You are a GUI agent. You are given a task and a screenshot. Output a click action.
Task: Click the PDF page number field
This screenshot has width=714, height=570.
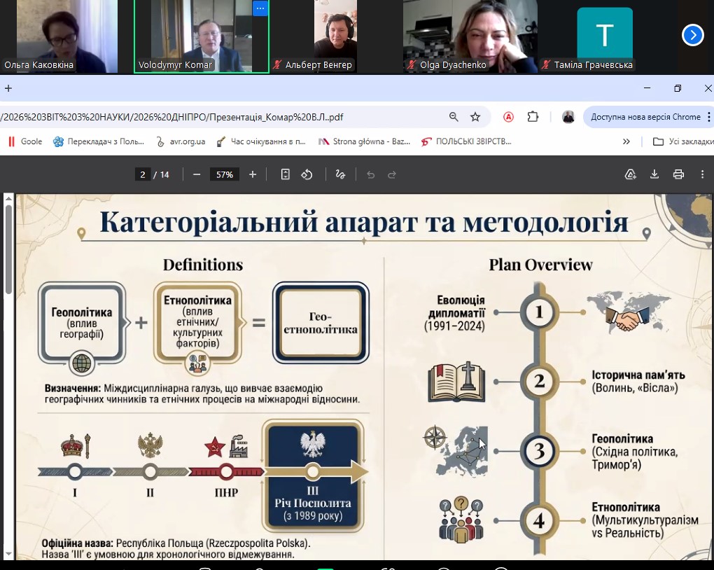click(x=143, y=174)
